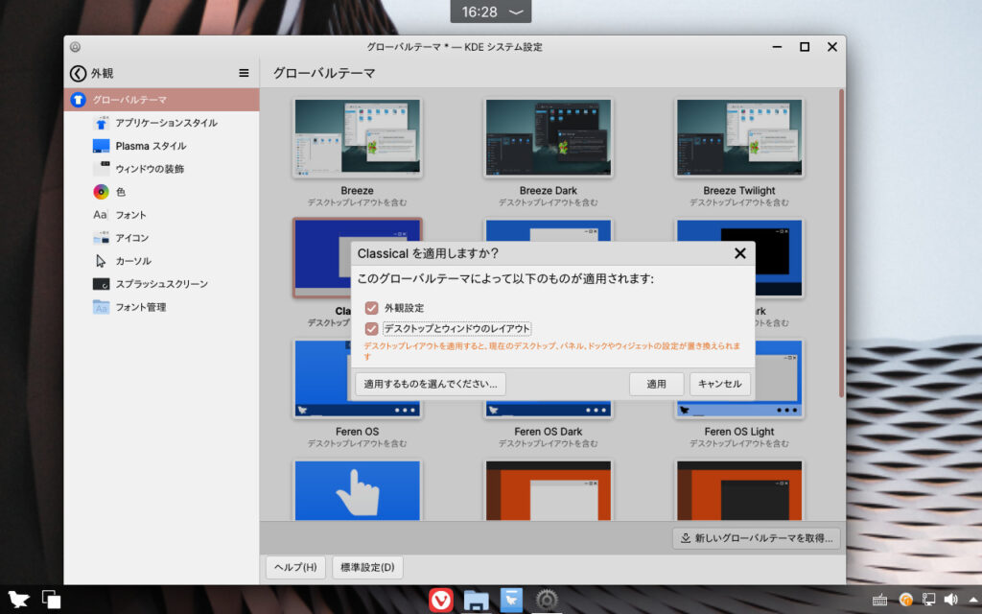Expand hidden system tray icons arrow

[x=974, y=601]
